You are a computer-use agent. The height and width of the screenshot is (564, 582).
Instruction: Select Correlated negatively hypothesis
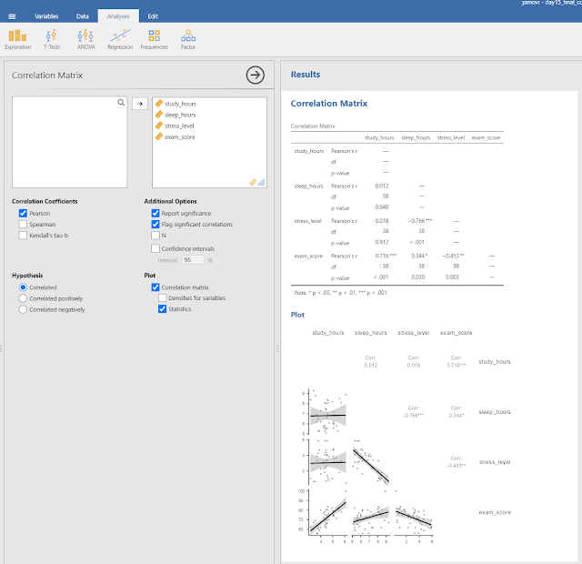click(x=23, y=309)
